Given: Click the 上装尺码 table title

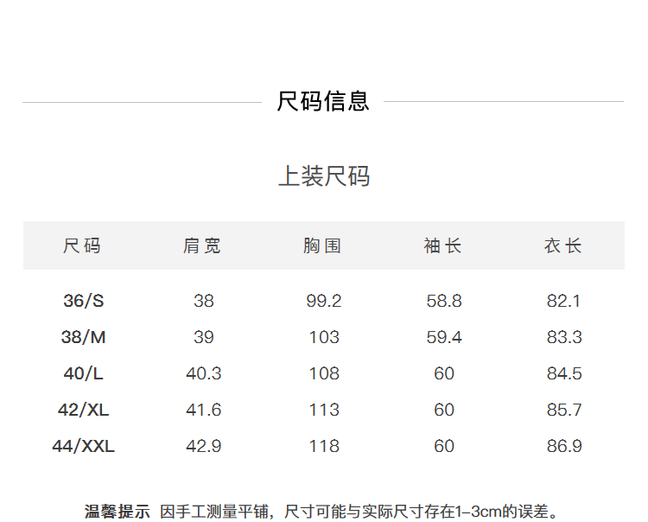Looking at the screenshot, I should (x=323, y=176).
